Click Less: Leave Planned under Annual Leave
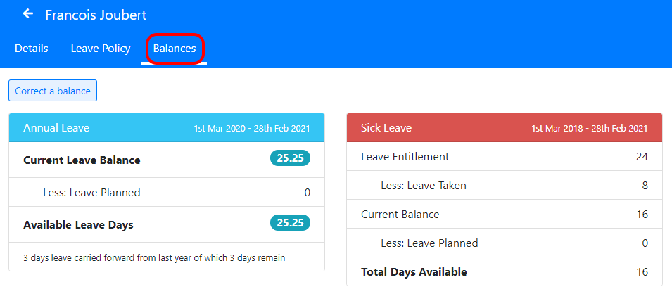The height and width of the screenshot is (294, 672). pos(91,192)
